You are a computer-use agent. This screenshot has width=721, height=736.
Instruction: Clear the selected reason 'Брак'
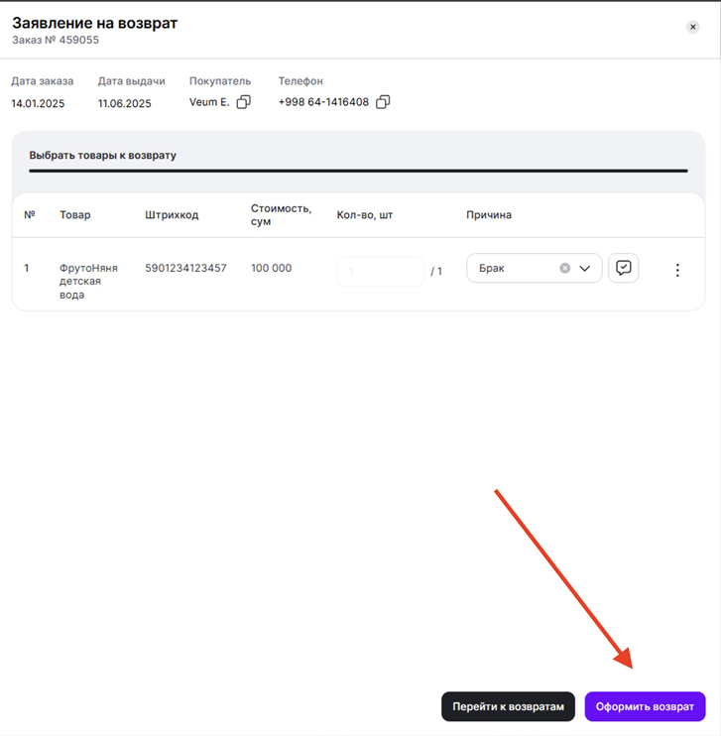pos(564,268)
